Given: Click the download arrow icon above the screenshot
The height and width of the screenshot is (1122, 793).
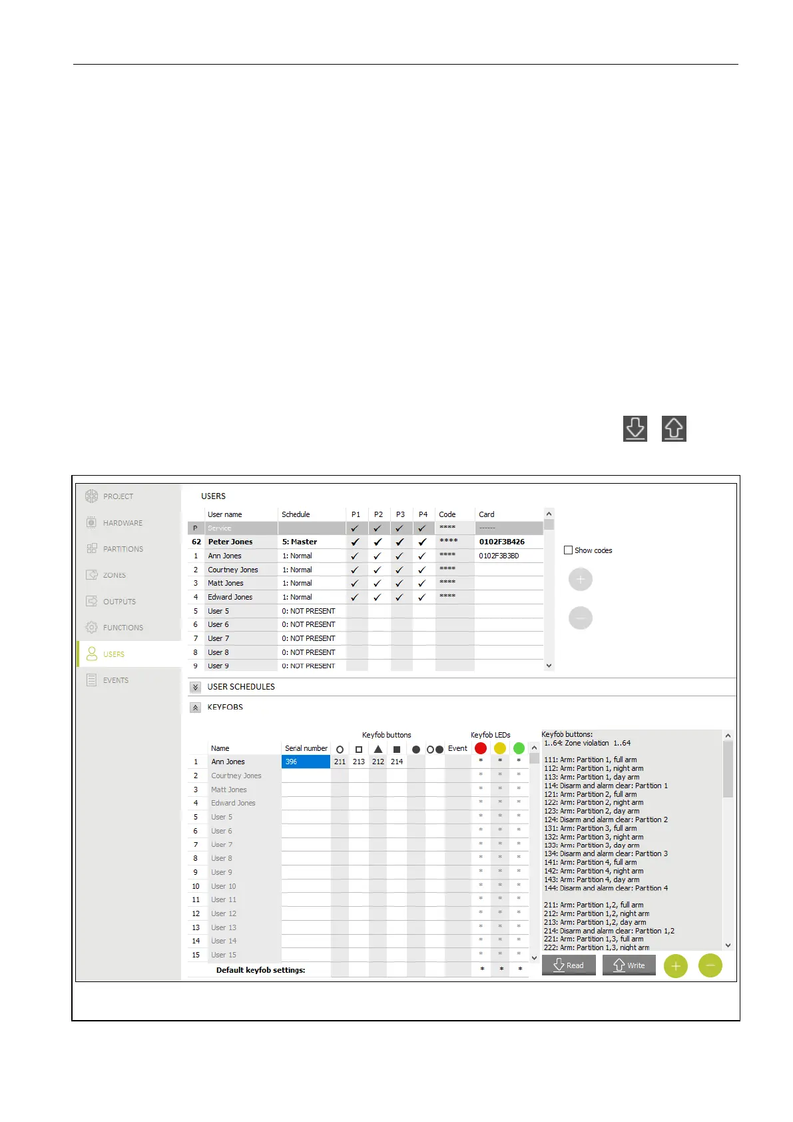Looking at the screenshot, I should point(635,428).
